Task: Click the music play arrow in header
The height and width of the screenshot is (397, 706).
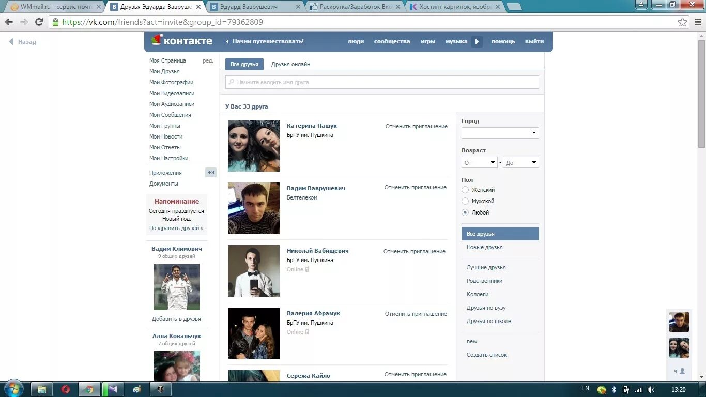Action: [x=477, y=41]
